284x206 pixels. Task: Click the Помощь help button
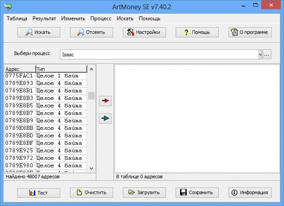pos(197,32)
